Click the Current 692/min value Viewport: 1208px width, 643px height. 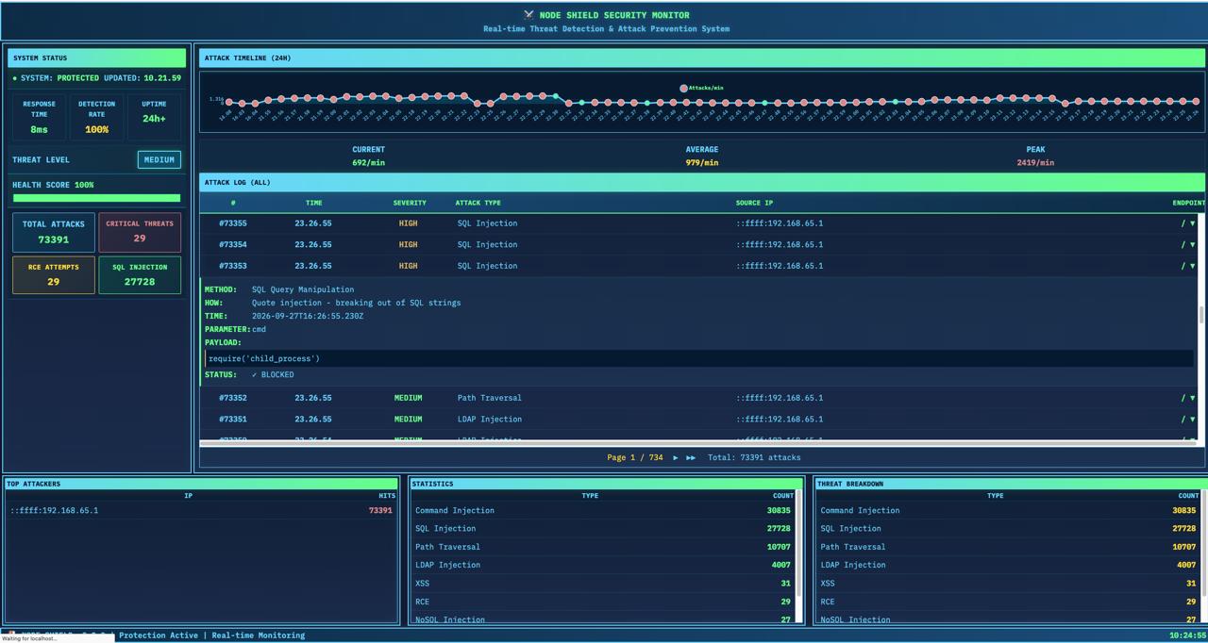click(368, 163)
